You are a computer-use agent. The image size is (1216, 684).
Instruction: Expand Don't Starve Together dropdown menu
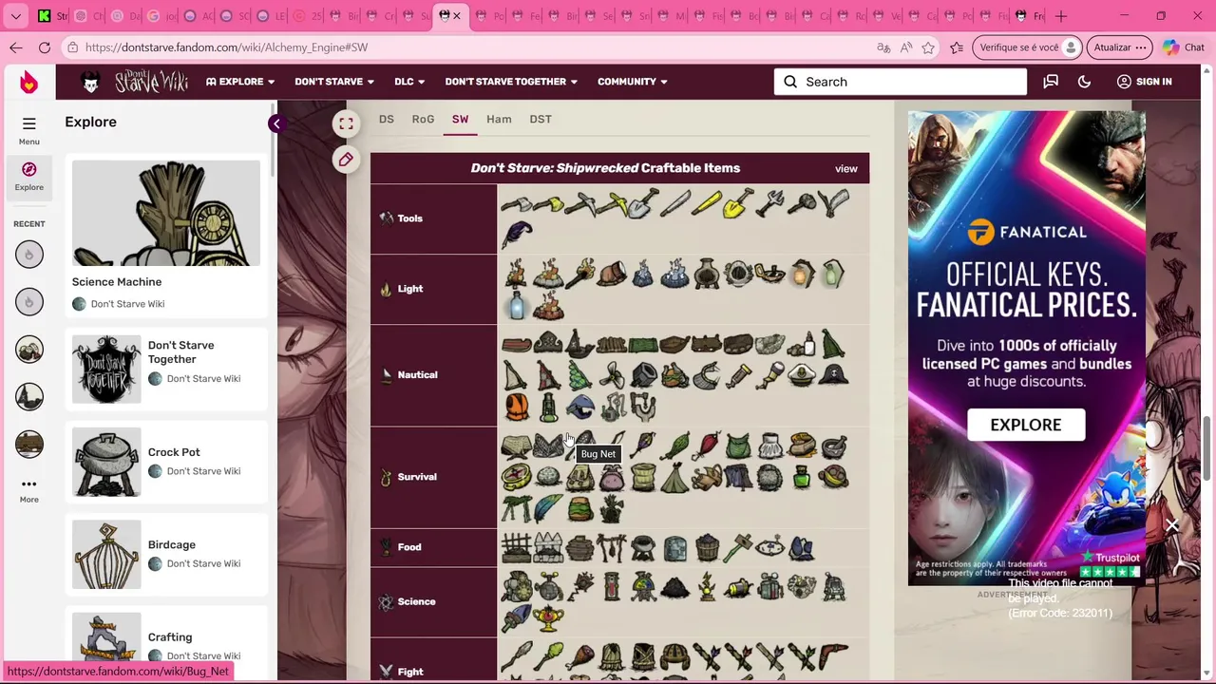pyautogui.click(x=511, y=82)
